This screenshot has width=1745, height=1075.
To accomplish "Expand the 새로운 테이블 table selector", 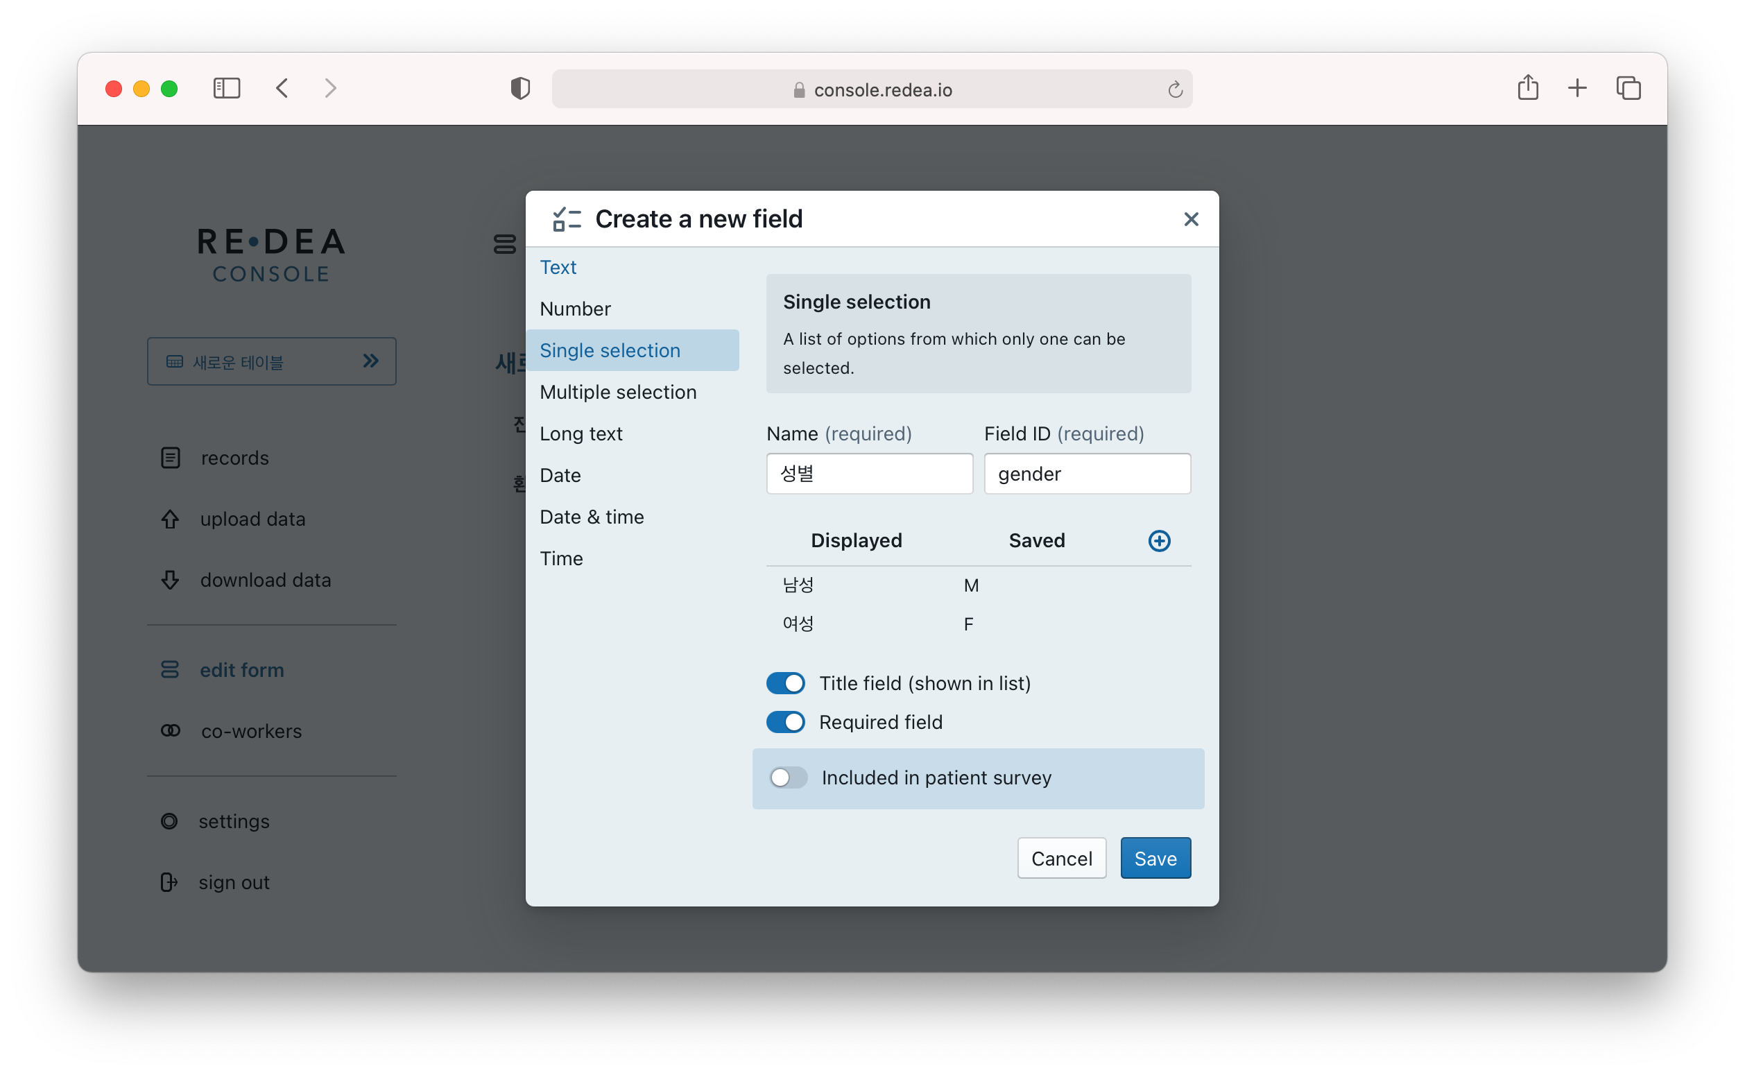I will pos(271,361).
